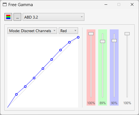Image resolution: width=139 pixels, height=115 pixels.
Task: Select the second curve point from the bottom
Action: (x=25, y=87)
